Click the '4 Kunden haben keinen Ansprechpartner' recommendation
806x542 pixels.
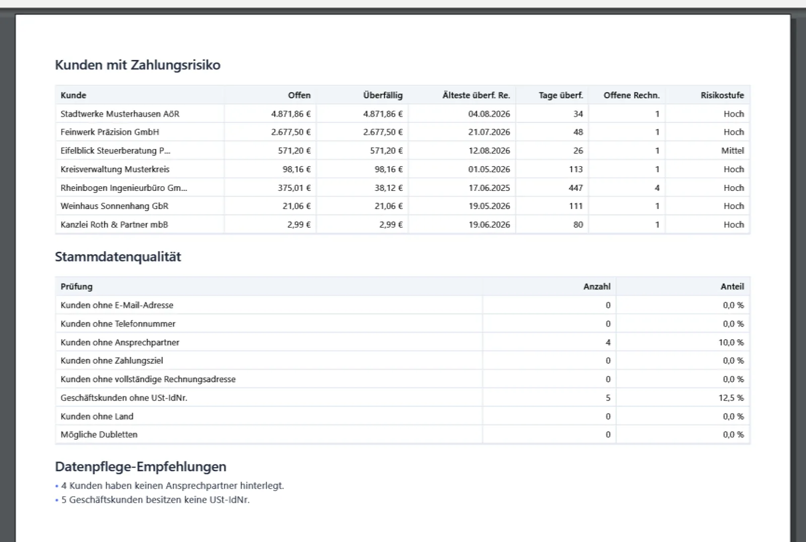pyautogui.click(x=172, y=486)
